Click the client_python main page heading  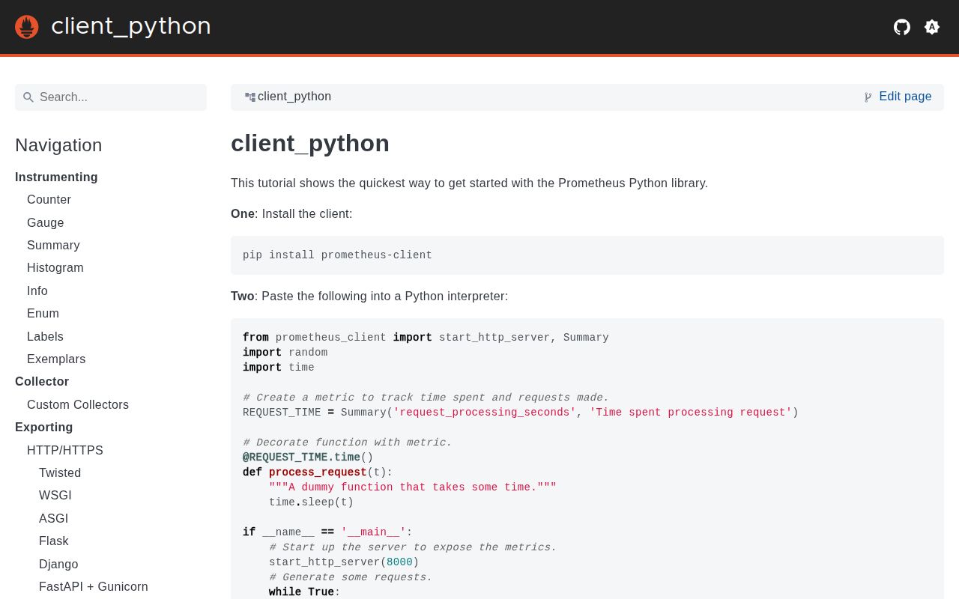point(310,143)
